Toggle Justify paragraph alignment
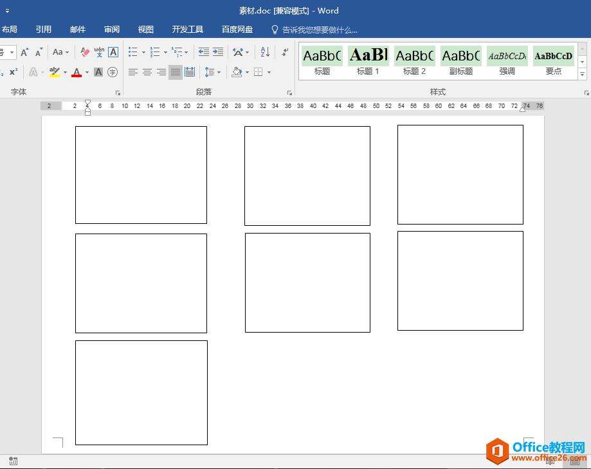This screenshot has height=469, width=591. click(x=175, y=72)
